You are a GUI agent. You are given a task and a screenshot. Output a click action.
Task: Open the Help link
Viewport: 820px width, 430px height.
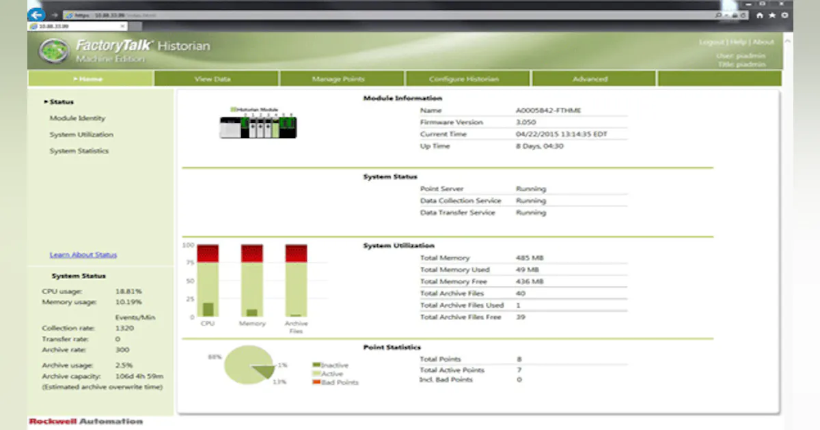pos(738,42)
